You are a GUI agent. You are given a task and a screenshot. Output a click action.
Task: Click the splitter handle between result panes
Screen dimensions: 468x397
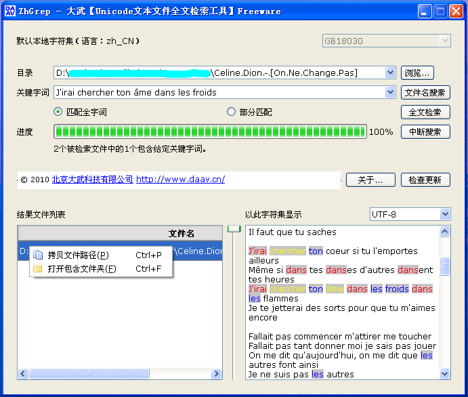click(x=234, y=229)
